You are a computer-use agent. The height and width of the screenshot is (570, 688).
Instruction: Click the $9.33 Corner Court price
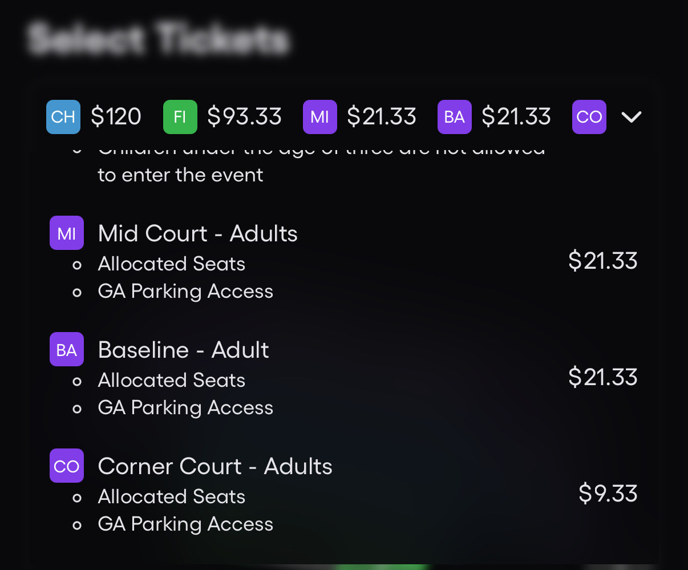[x=608, y=494]
